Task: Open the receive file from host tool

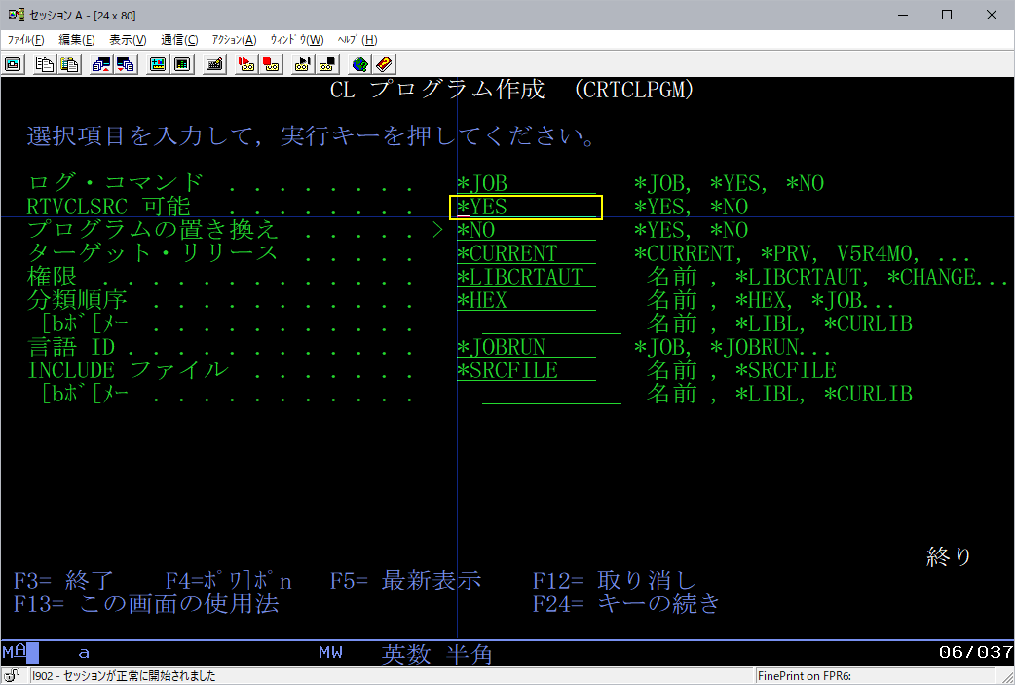Action: point(122,64)
